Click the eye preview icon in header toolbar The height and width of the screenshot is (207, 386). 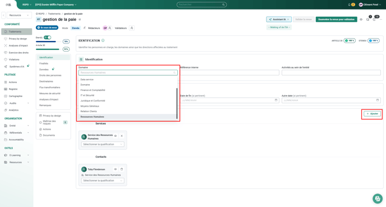coord(361,20)
